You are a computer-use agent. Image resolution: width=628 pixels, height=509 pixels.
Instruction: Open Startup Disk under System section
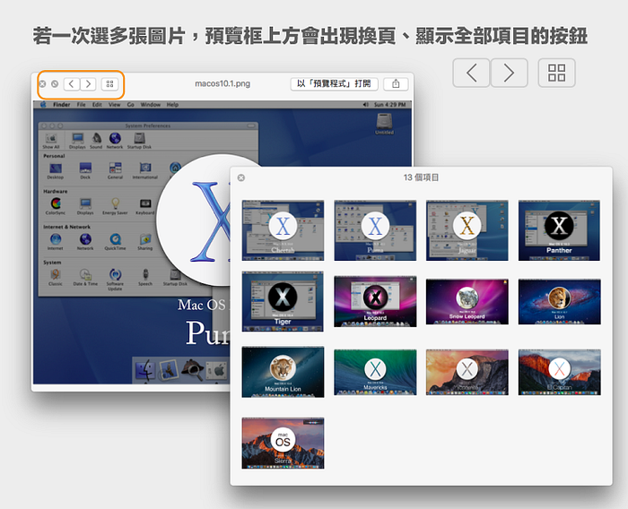(175, 277)
